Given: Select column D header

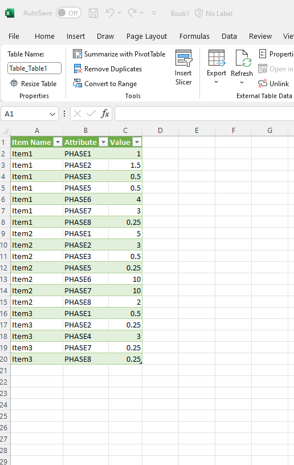Looking at the screenshot, I should (160, 131).
